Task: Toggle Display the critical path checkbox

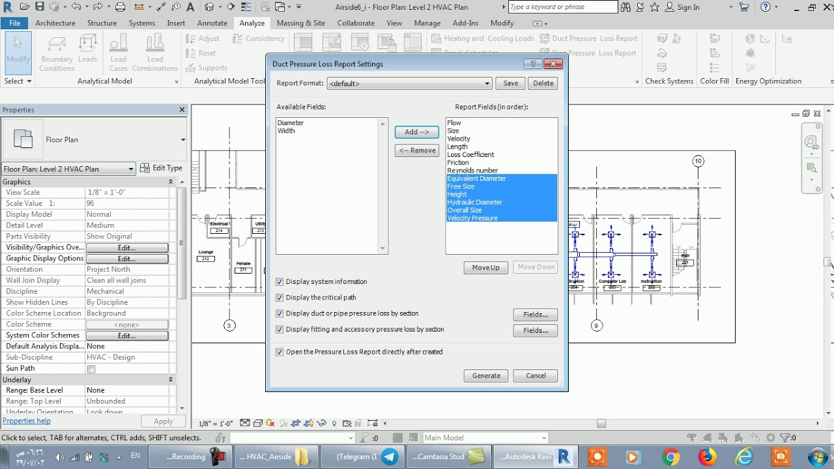Action: tap(280, 298)
